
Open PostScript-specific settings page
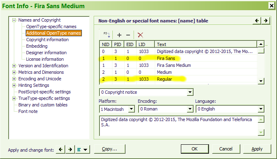tap(44, 92)
